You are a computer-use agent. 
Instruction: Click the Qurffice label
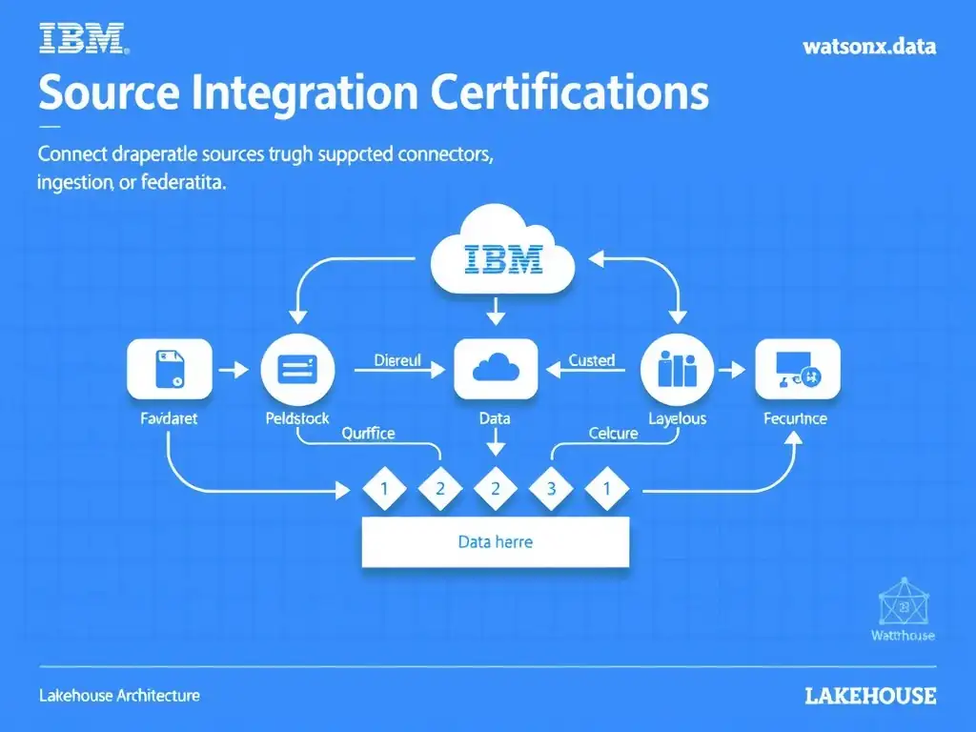pyautogui.click(x=368, y=434)
